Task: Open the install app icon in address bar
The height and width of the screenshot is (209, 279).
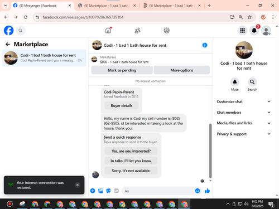Action: click(232, 17)
